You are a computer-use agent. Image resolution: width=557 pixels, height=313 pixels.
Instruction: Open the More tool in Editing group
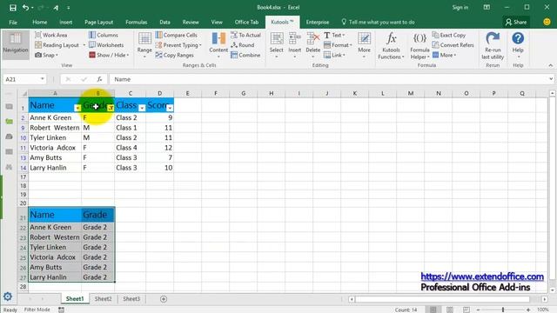364,44
